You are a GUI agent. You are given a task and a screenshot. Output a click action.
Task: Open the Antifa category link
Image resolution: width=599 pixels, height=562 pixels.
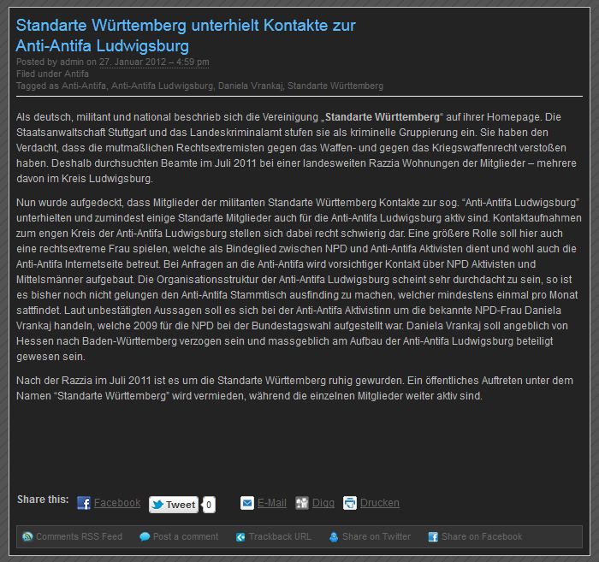76,74
